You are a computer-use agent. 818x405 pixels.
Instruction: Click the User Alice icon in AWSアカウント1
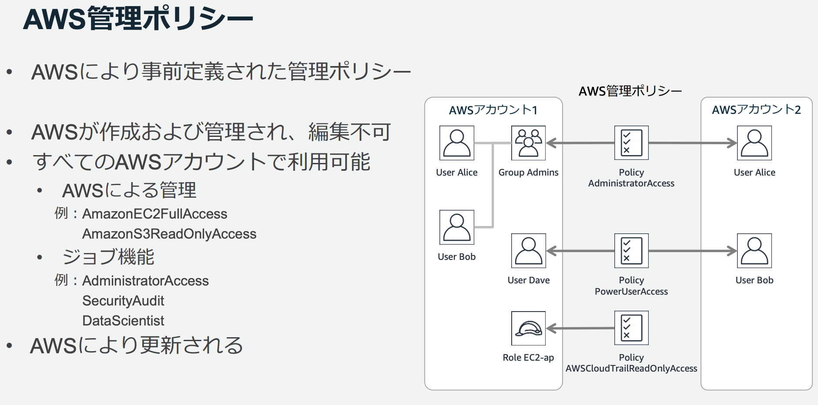click(456, 143)
